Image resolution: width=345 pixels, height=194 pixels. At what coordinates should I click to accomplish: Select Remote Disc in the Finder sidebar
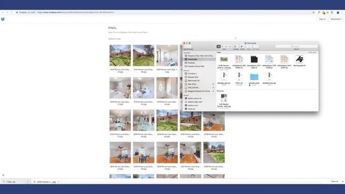(199, 77)
